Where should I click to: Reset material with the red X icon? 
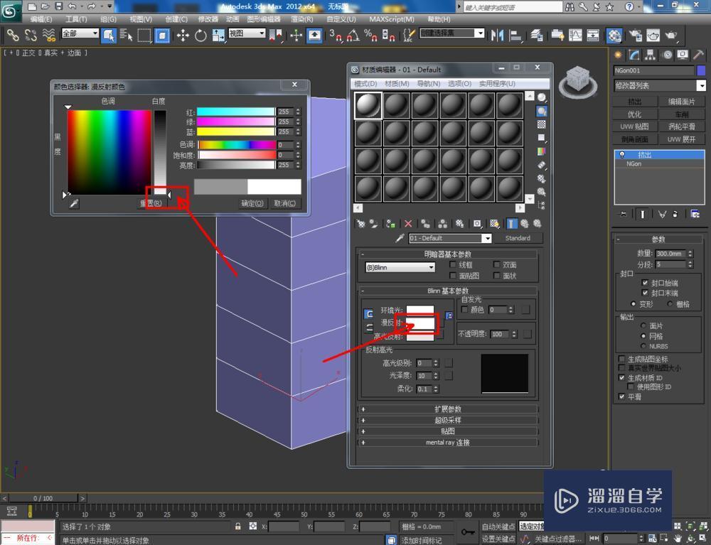pos(408,223)
